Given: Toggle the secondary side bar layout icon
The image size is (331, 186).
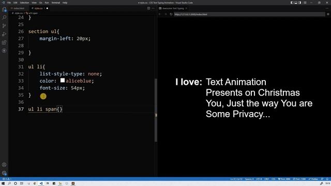Looking at the screenshot, I should point(299,3).
